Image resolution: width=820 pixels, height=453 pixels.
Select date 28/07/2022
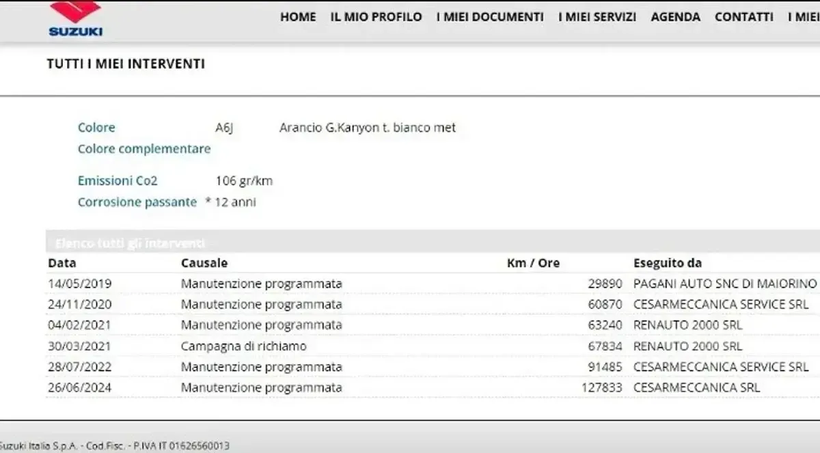[80, 367]
